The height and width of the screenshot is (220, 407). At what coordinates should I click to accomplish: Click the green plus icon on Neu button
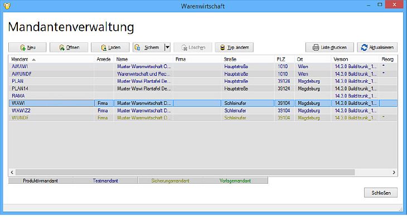(x=23, y=47)
